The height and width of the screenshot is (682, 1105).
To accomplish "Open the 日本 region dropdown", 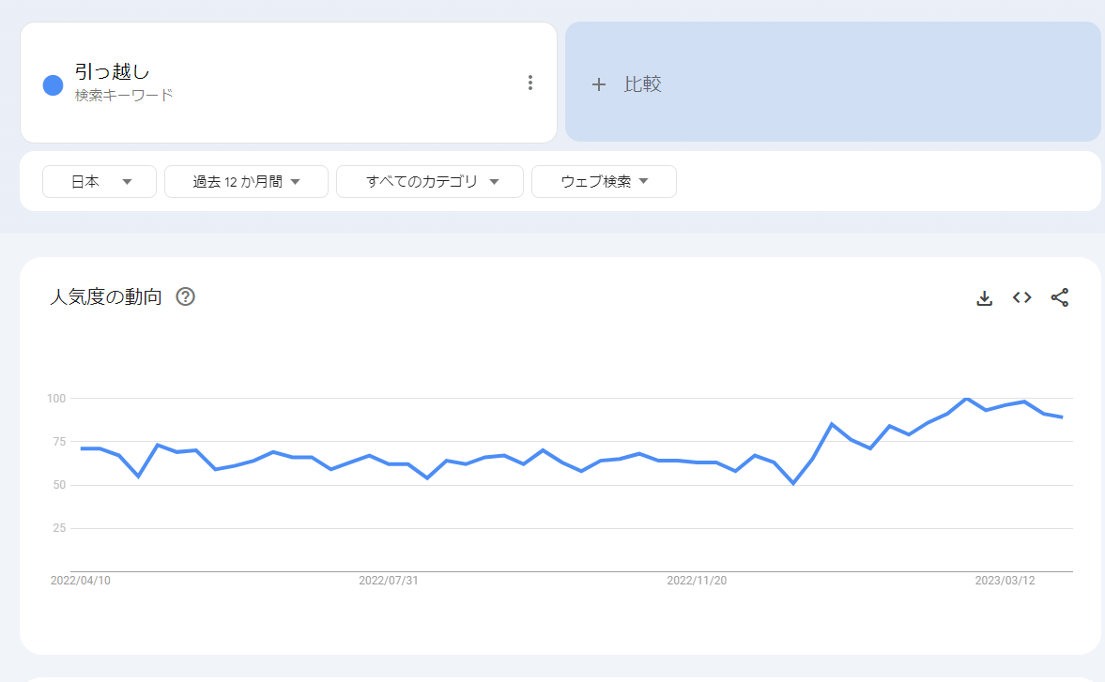I will [x=100, y=182].
